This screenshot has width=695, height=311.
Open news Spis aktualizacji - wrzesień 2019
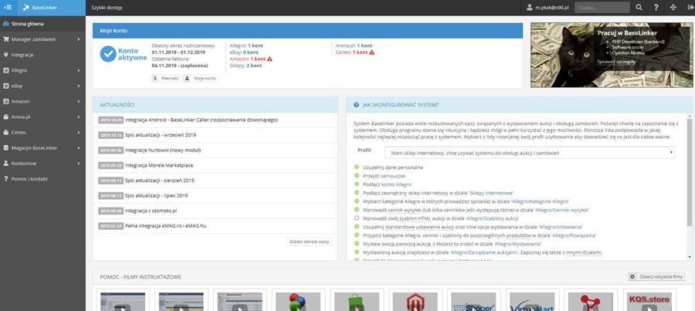pyautogui.click(x=161, y=135)
